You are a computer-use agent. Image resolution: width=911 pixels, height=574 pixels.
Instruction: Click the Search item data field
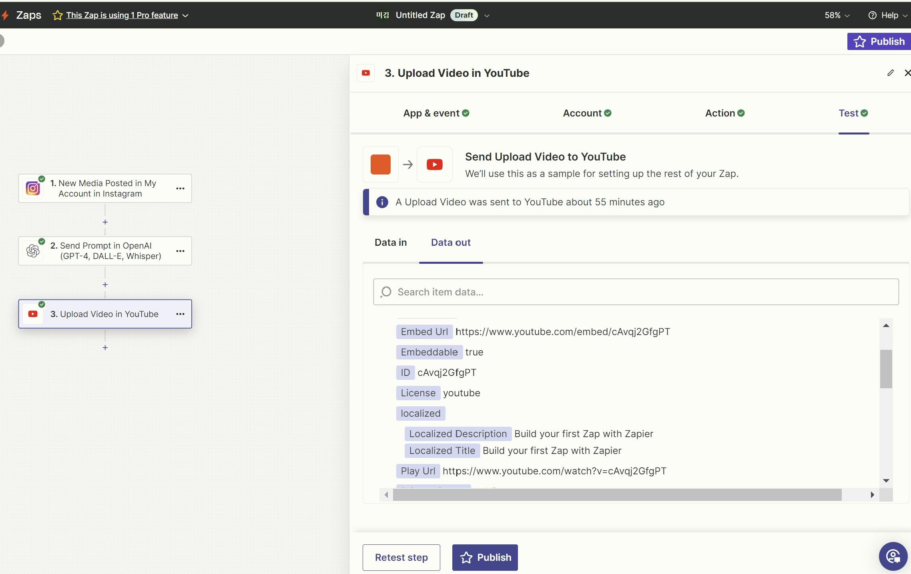tap(636, 292)
